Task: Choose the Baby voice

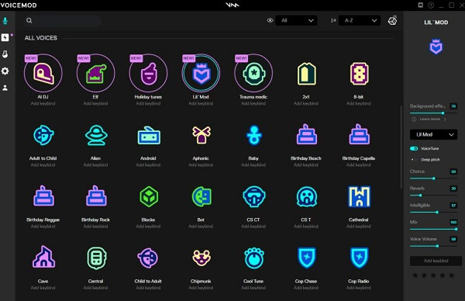Action: coord(254,135)
